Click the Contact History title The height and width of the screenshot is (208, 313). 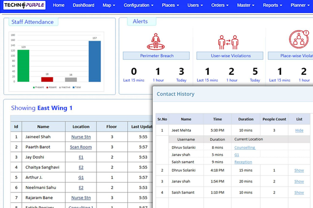click(175, 94)
